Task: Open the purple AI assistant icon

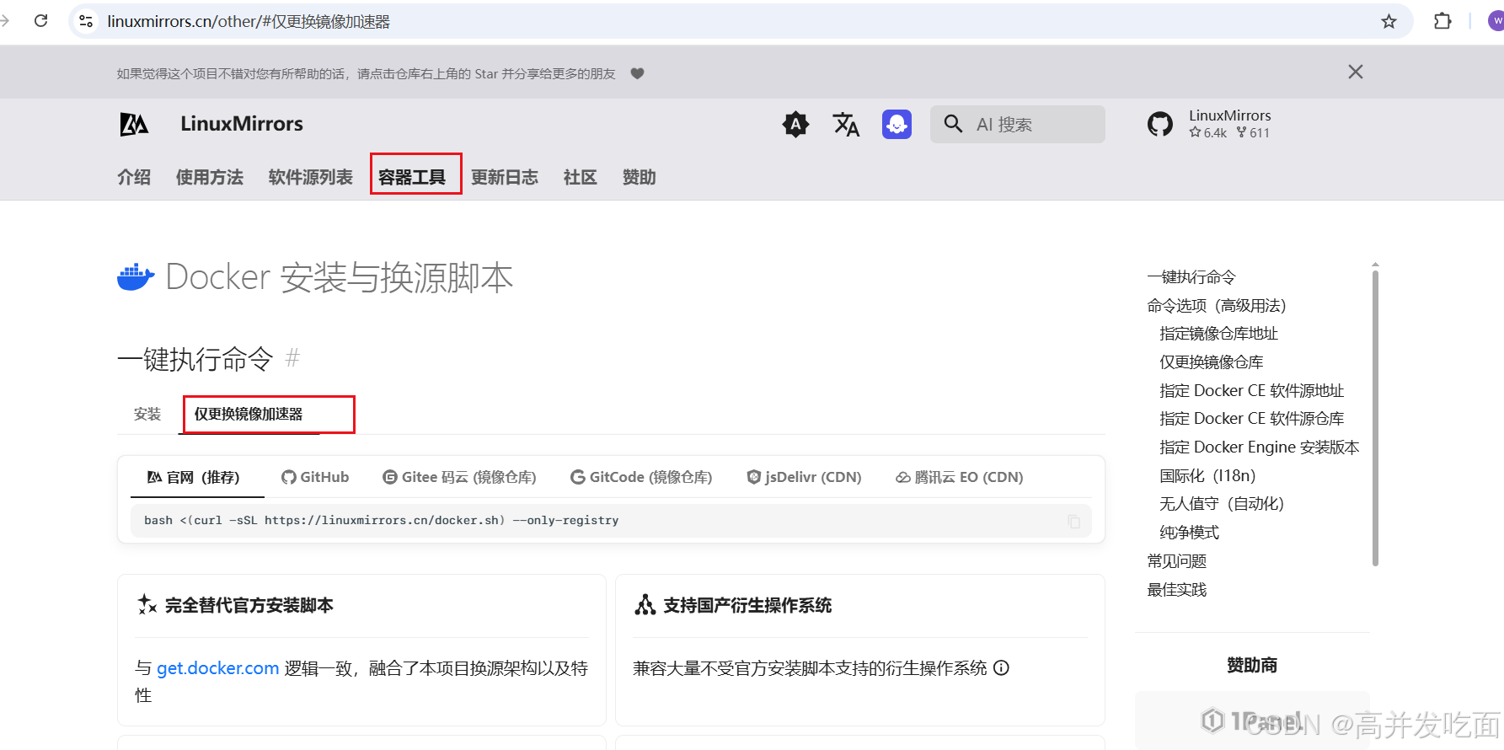Action: click(897, 125)
